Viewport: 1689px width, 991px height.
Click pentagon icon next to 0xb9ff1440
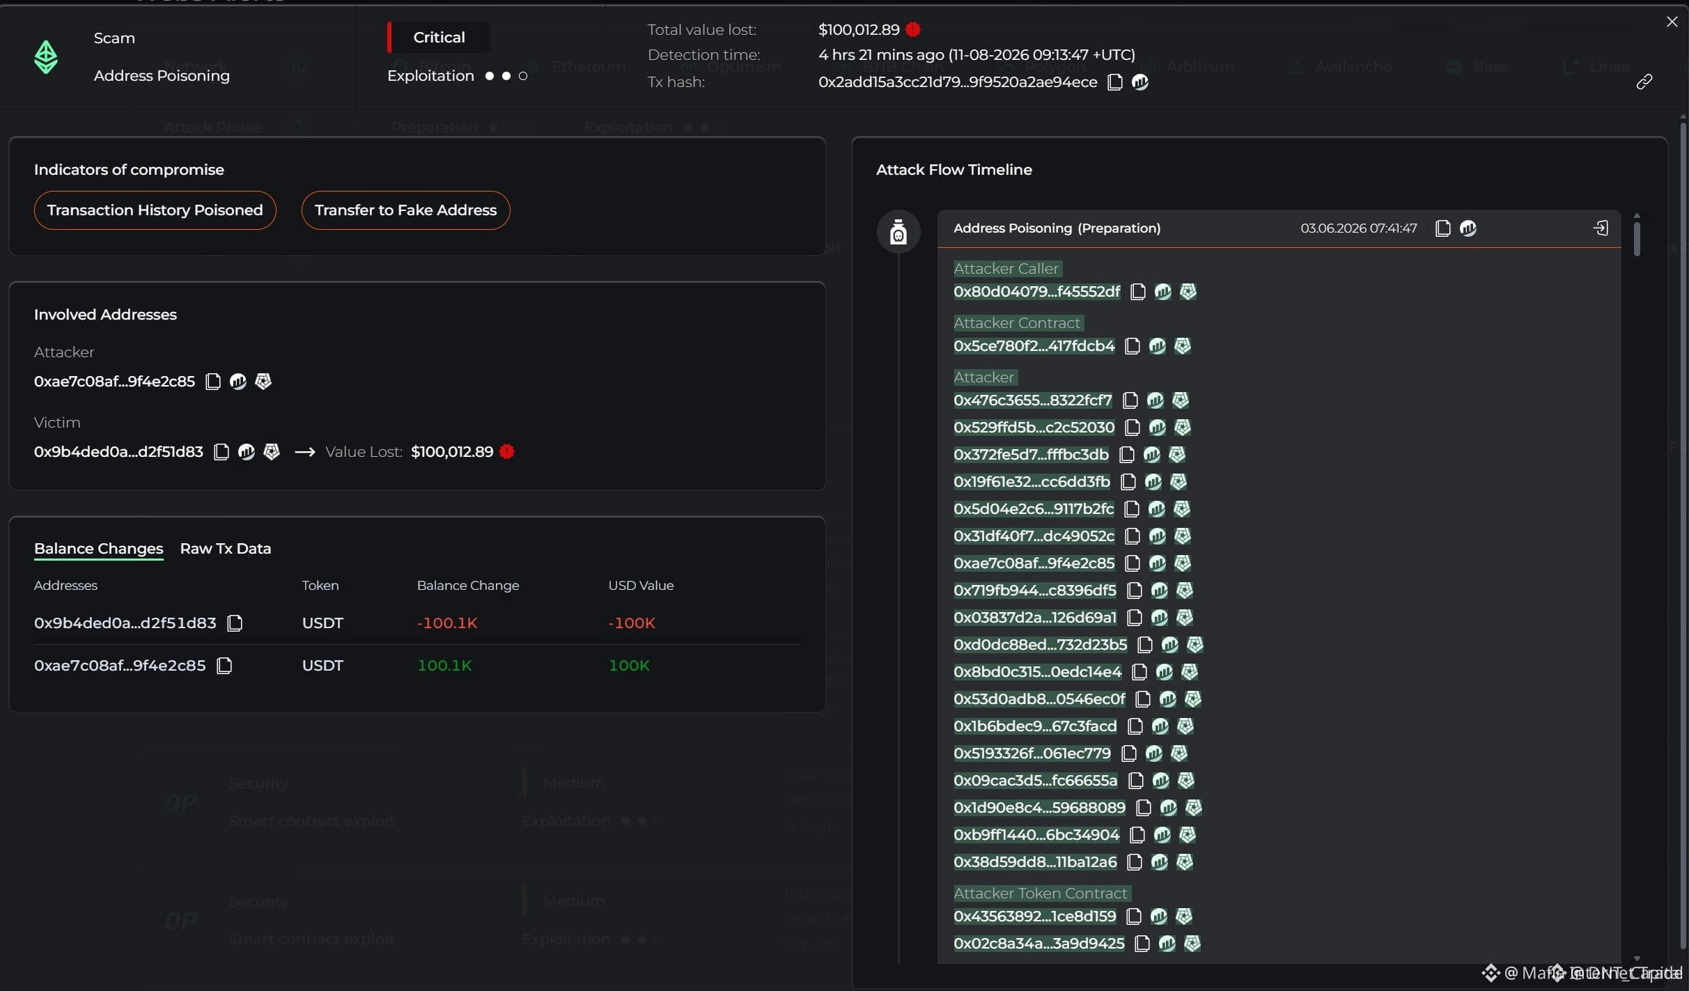coord(1188,835)
